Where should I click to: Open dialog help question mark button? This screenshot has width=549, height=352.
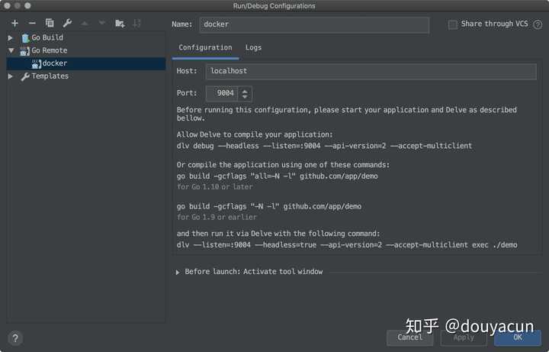(14, 339)
